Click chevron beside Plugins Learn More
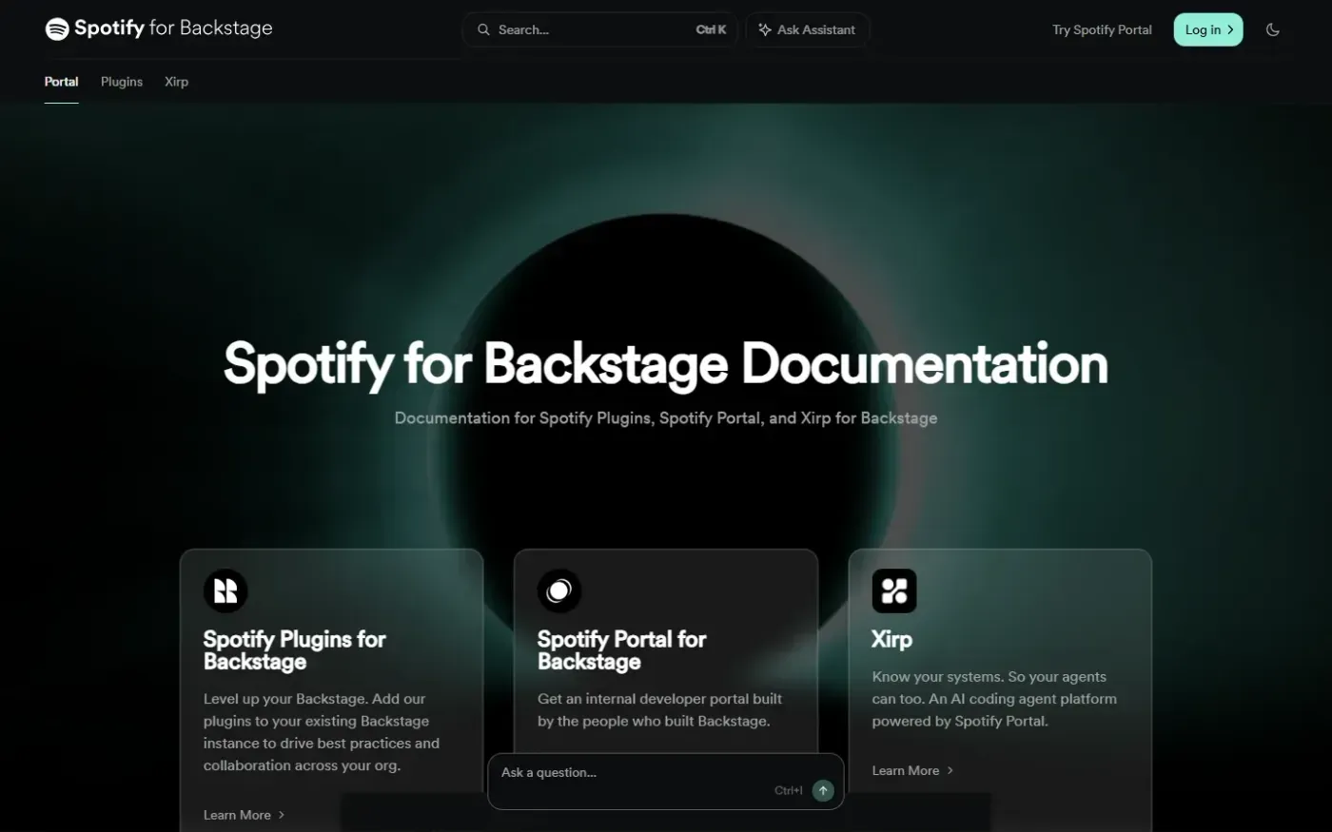Image resolution: width=1332 pixels, height=832 pixels. tap(281, 815)
